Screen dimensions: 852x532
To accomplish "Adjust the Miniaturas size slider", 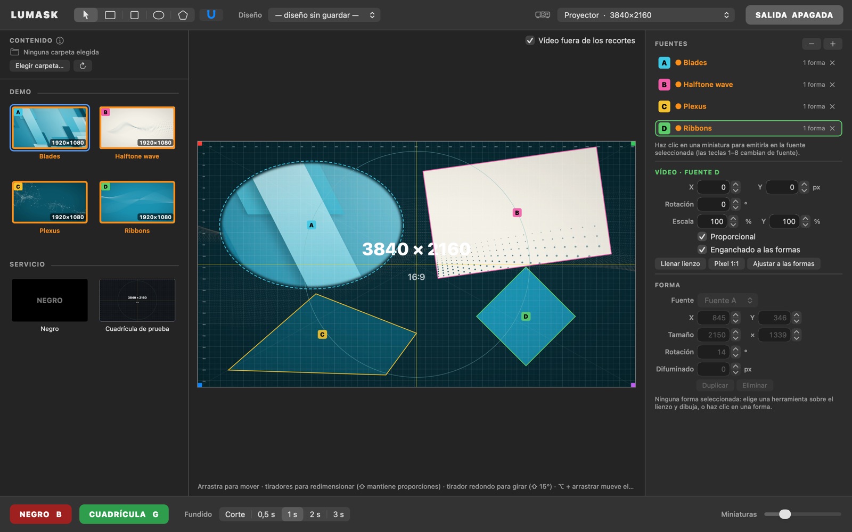I will tap(802, 514).
